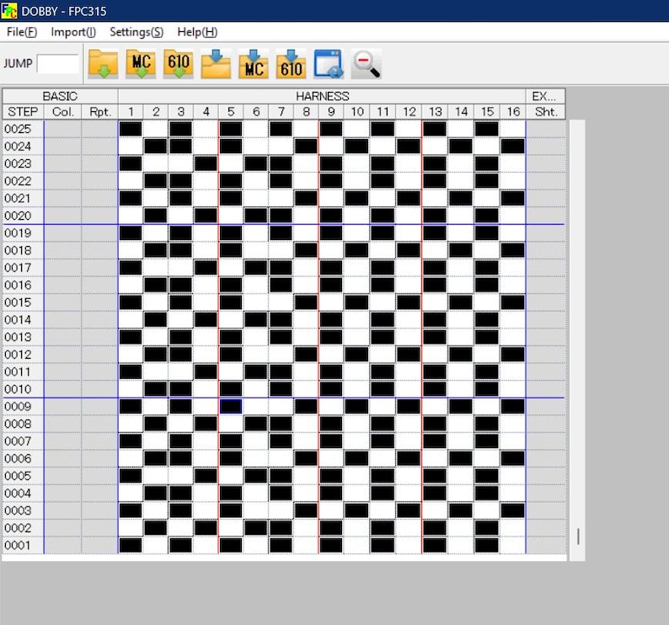Viewport: 669px width, 625px height.
Task: Toggle harness 14 cell on step 0018
Action: pyautogui.click(x=461, y=250)
